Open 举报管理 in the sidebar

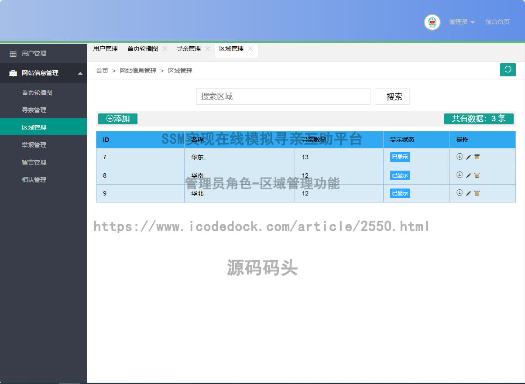pos(44,145)
